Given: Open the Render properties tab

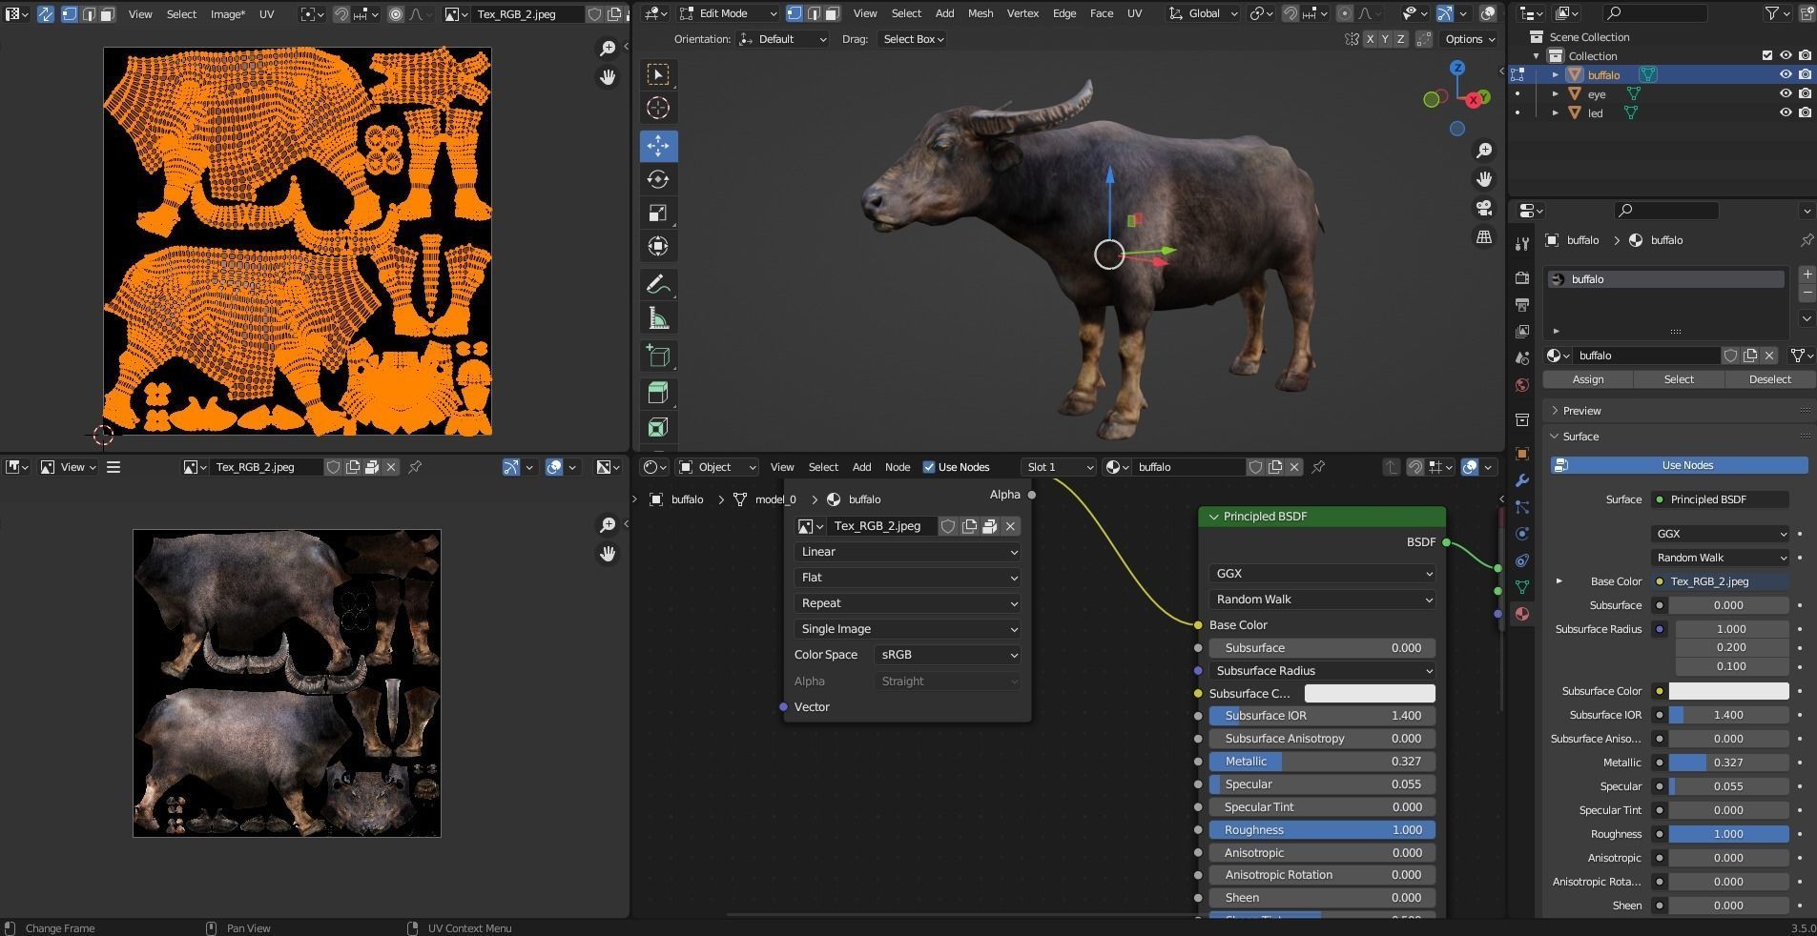Looking at the screenshot, I should coord(1522,277).
